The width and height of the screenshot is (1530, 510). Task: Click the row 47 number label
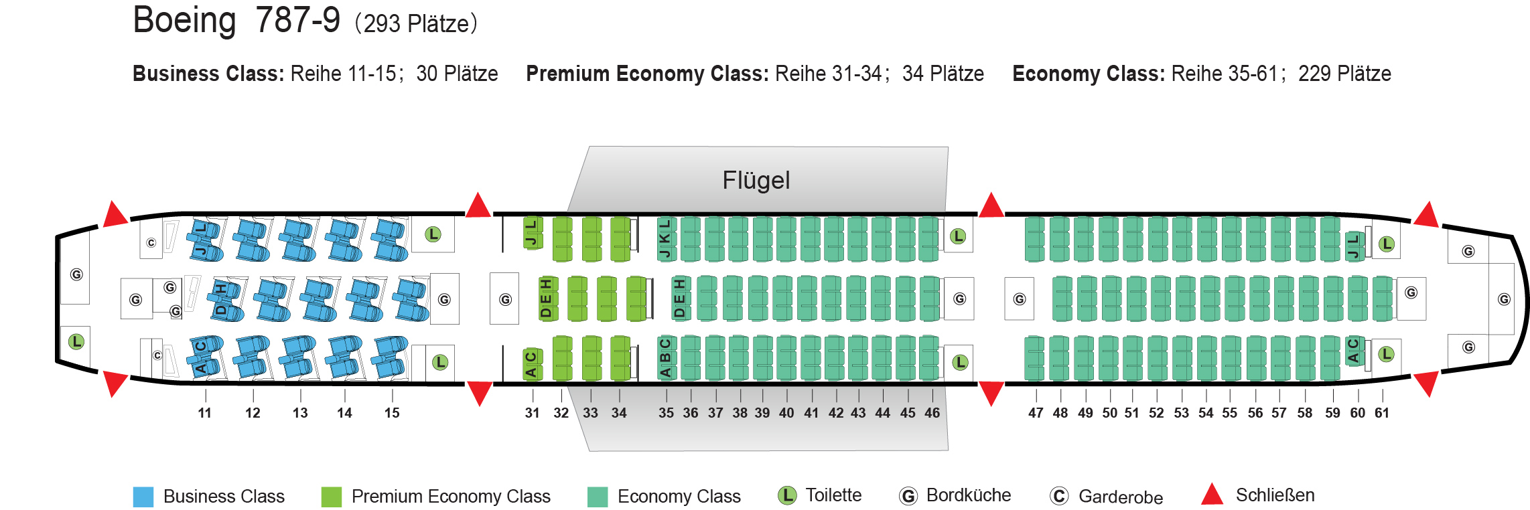click(1036, 413)
